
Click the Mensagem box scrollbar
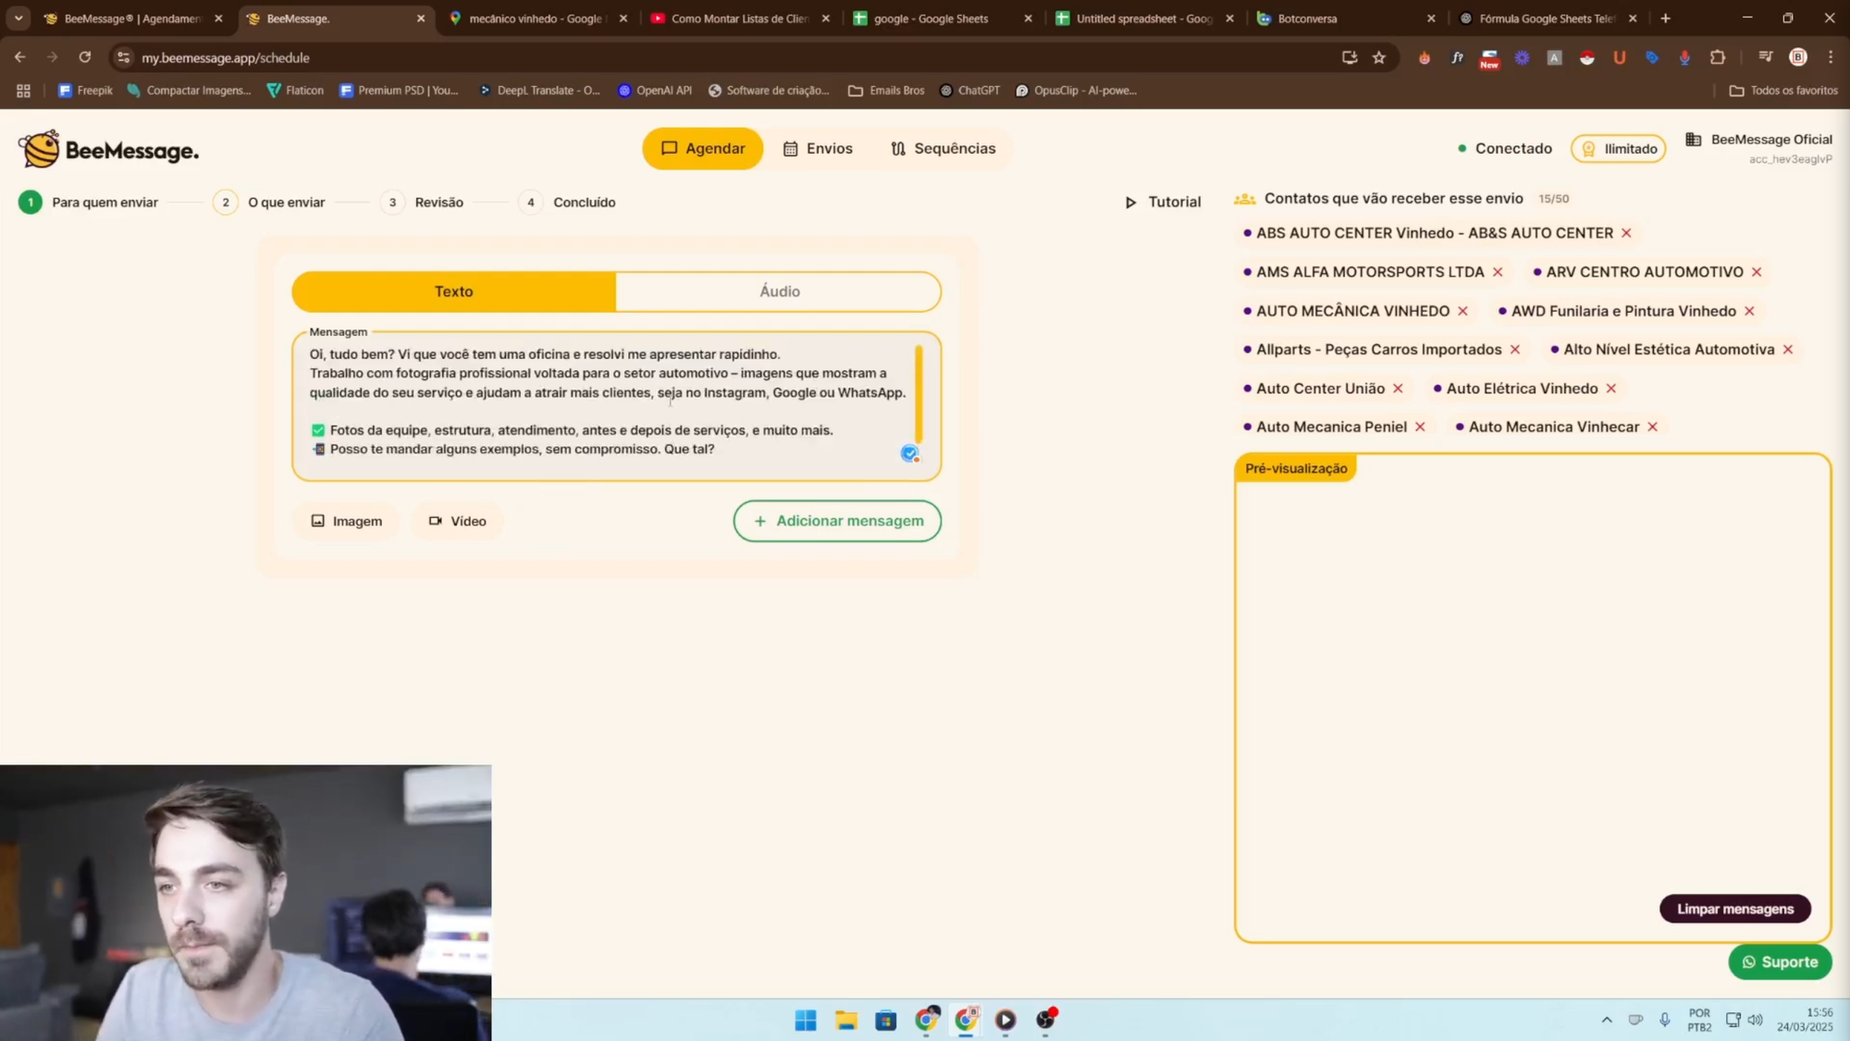(x=919, y=394)
